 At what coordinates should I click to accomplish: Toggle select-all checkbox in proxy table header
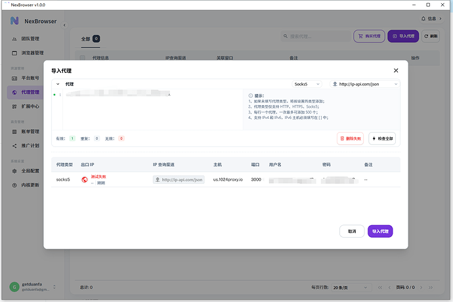[83, 58]
